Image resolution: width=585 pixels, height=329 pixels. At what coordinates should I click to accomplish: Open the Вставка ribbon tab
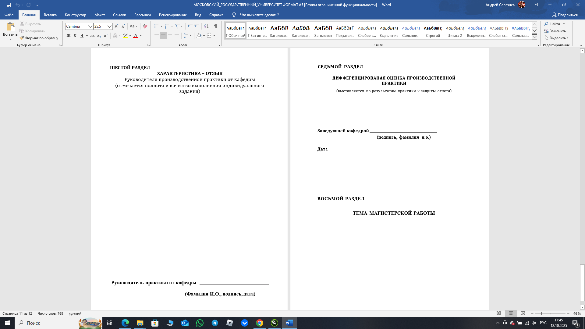pos(50,15)
